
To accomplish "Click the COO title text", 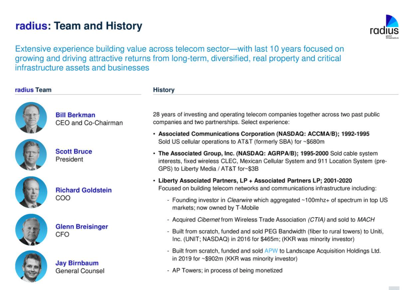I will pos(63,198).
